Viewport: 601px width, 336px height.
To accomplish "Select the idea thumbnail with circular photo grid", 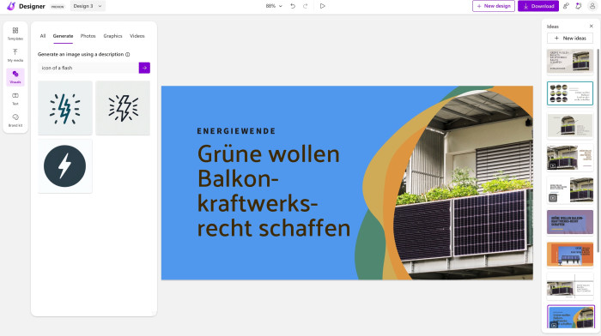I will (x=570, y=93).
